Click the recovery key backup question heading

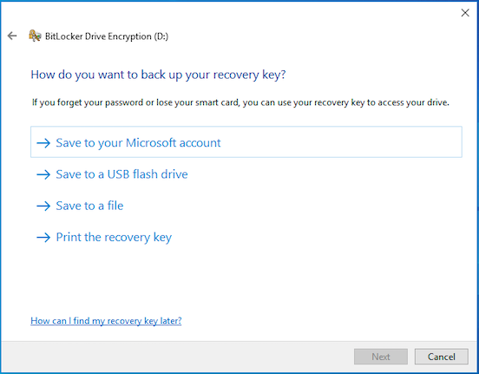point(158,75)
